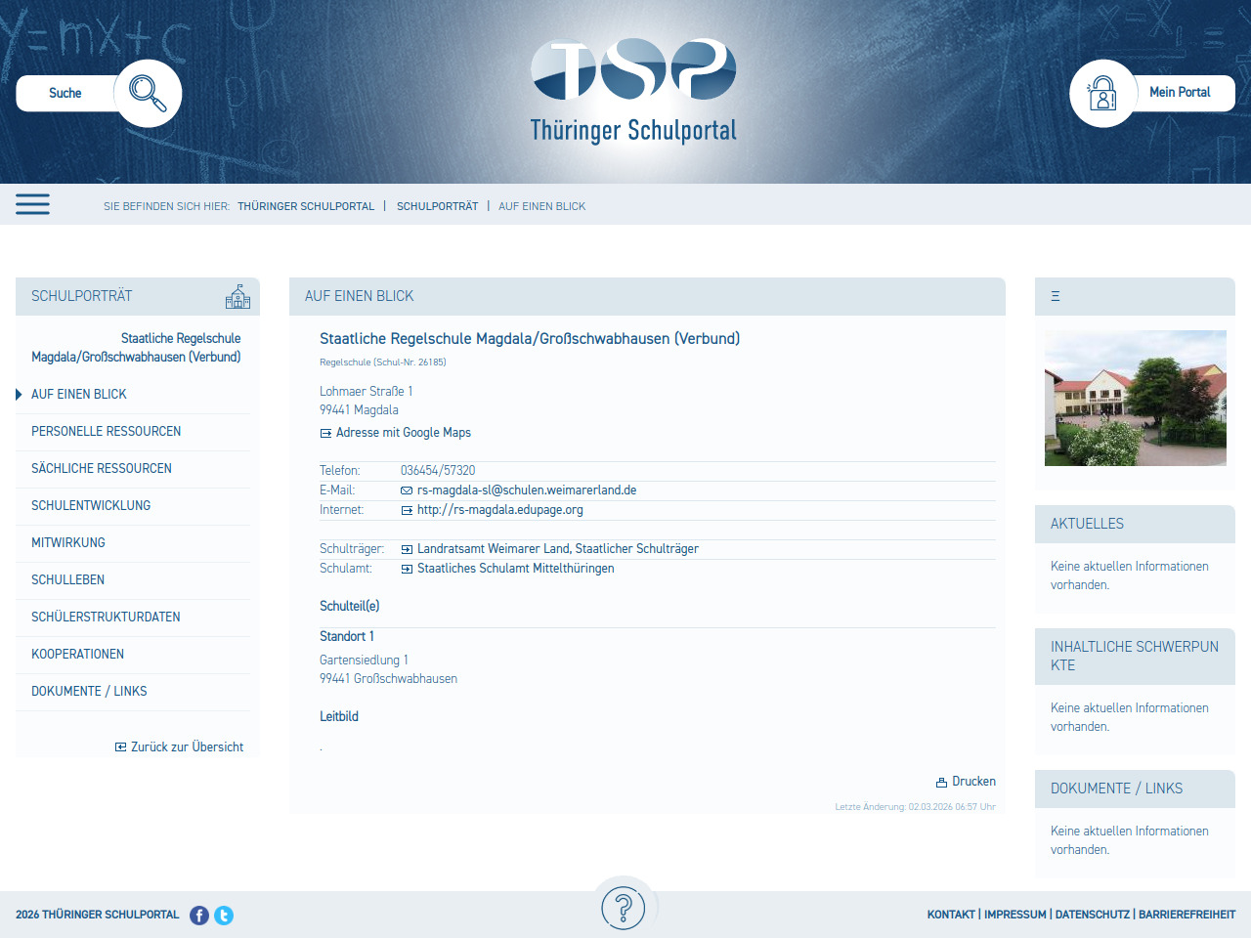The width and height of the screenshot is (1251, 938).
Task: Click the Facebook icon in footer
Action: point(199,916)
